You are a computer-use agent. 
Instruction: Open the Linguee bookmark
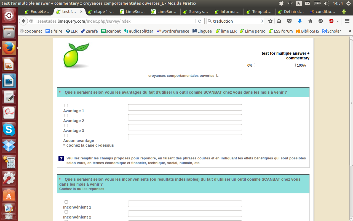(202, 31)
